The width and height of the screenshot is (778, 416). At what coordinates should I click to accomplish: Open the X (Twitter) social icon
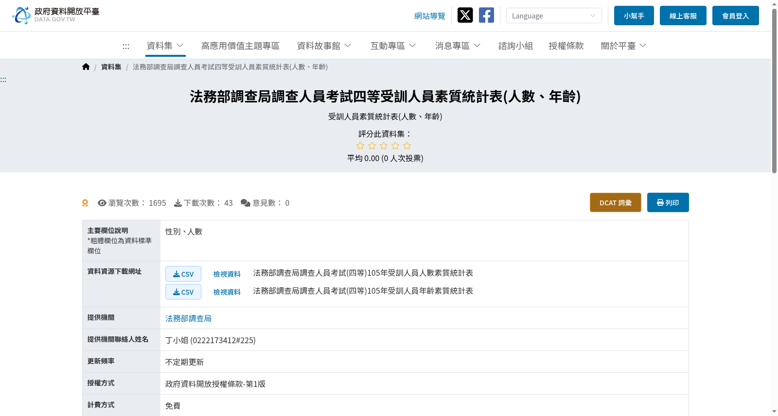[x=465, y=15]
